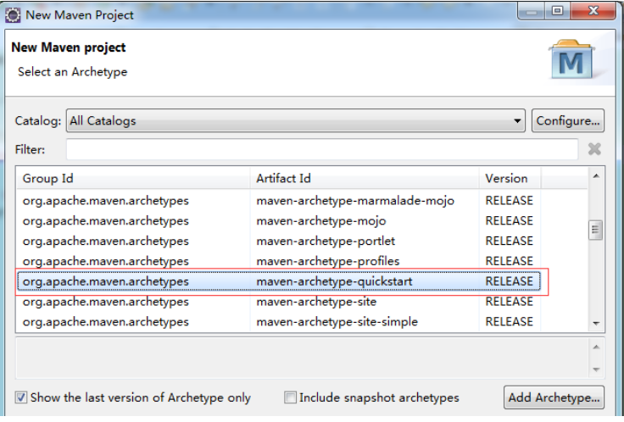624x422 pixels.
Task: Open the Configure... button
Action: pyautogui.click(x=568, y=121)
